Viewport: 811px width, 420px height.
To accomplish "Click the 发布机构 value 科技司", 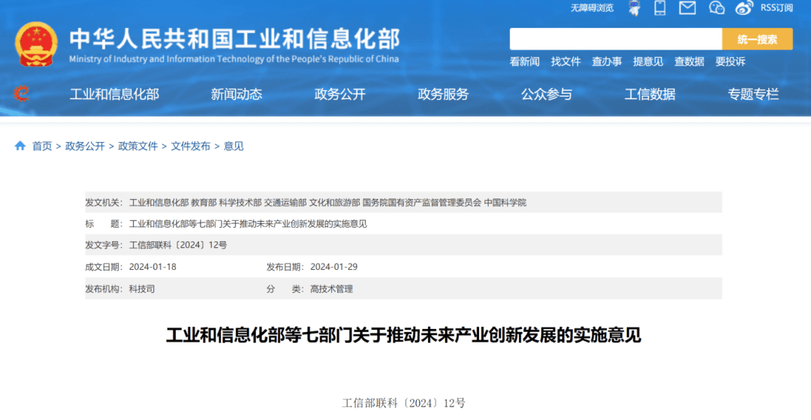I will pos(142,289).
